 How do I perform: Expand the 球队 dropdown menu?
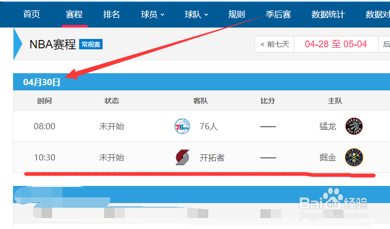pyautogui.click(x=196, y=15)
